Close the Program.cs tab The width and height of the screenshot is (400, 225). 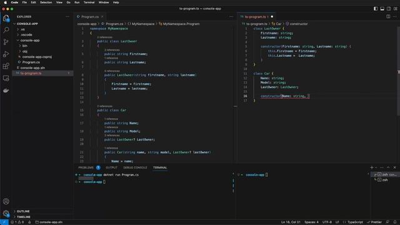tap(102, 17)
